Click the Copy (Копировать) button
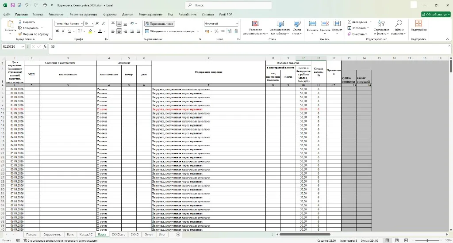The width and height of the screenshot is (453, 243). point(28,28)
